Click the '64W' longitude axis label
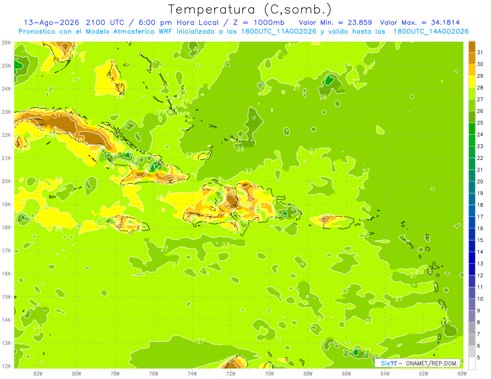 (385, 373)
